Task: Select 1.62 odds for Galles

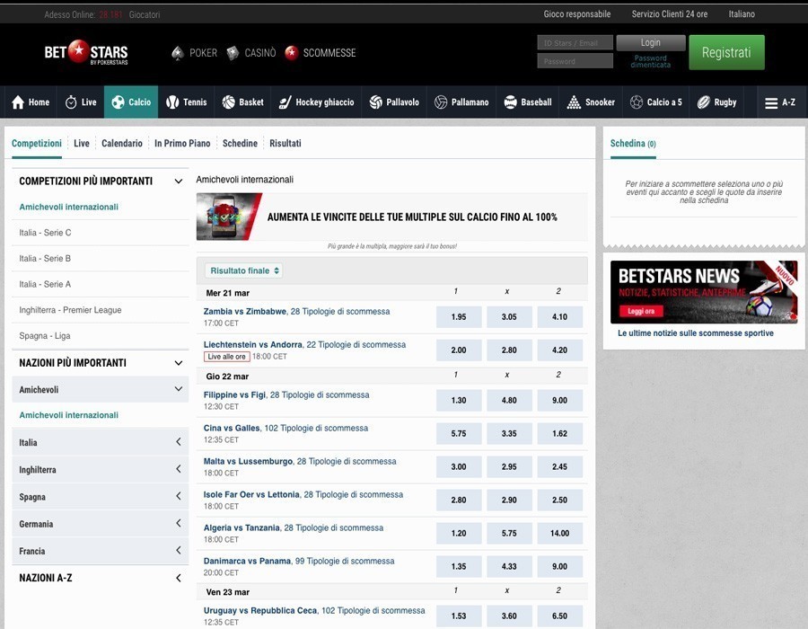Action: coord(559,434)
